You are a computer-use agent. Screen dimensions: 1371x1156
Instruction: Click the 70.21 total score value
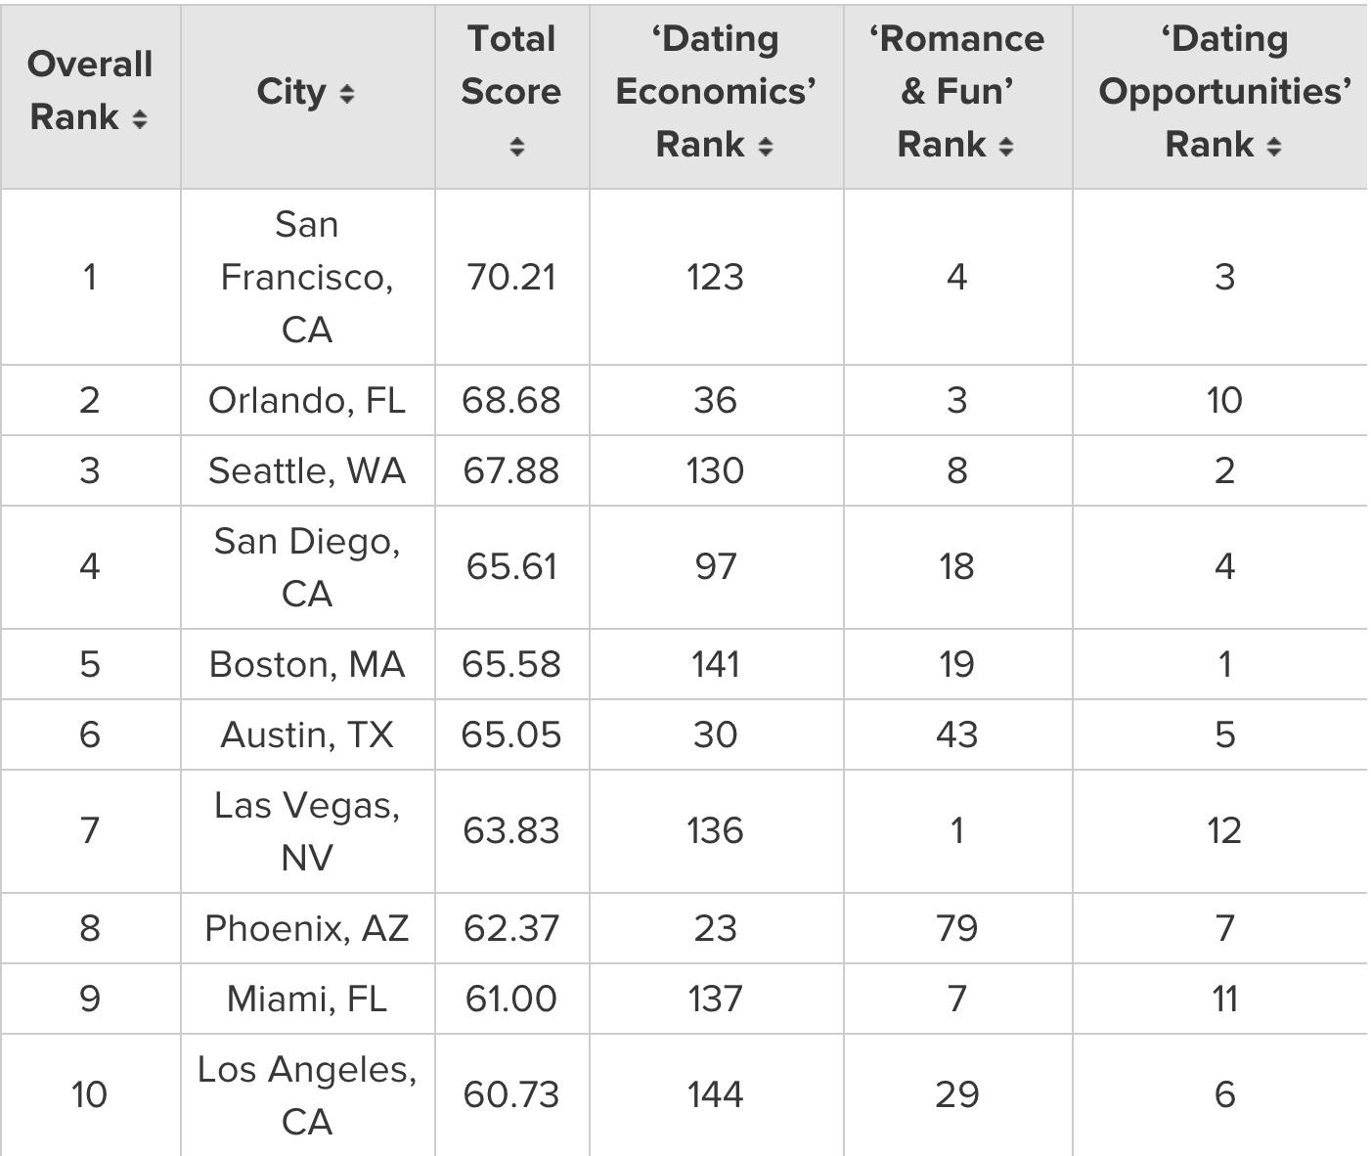[511, 277]
